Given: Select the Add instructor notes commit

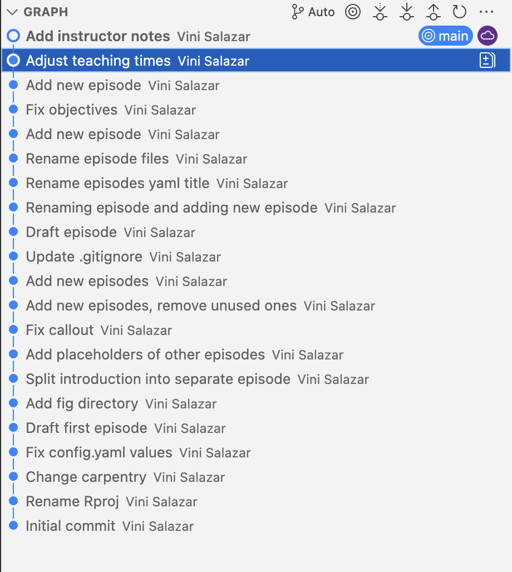Looking at the screenshot, I should [x=98, y=37].
